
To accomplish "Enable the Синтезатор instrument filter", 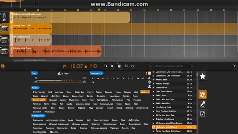I will (x=62, y=128).
